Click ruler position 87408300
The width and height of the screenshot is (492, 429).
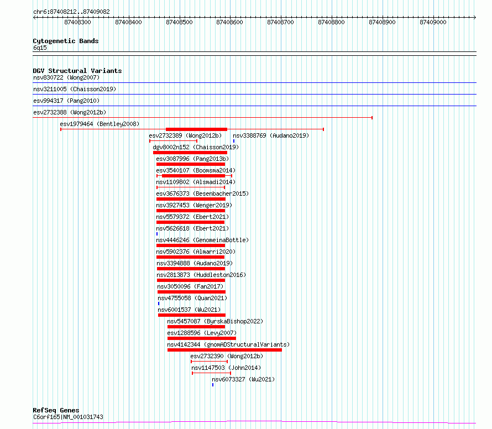[77, 22]
